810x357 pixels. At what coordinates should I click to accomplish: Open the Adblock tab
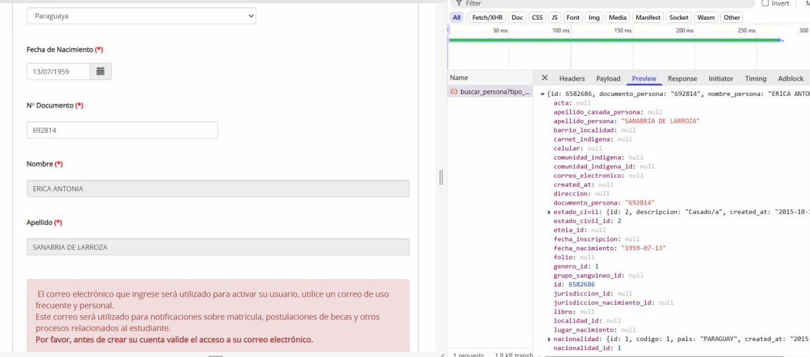[x=790, y=79]
